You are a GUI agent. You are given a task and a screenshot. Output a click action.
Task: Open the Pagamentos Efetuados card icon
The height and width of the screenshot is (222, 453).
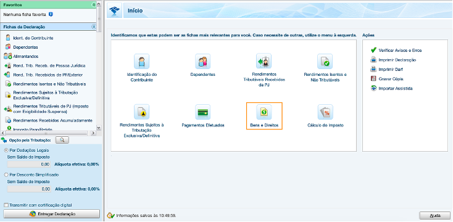click(203, 112)
